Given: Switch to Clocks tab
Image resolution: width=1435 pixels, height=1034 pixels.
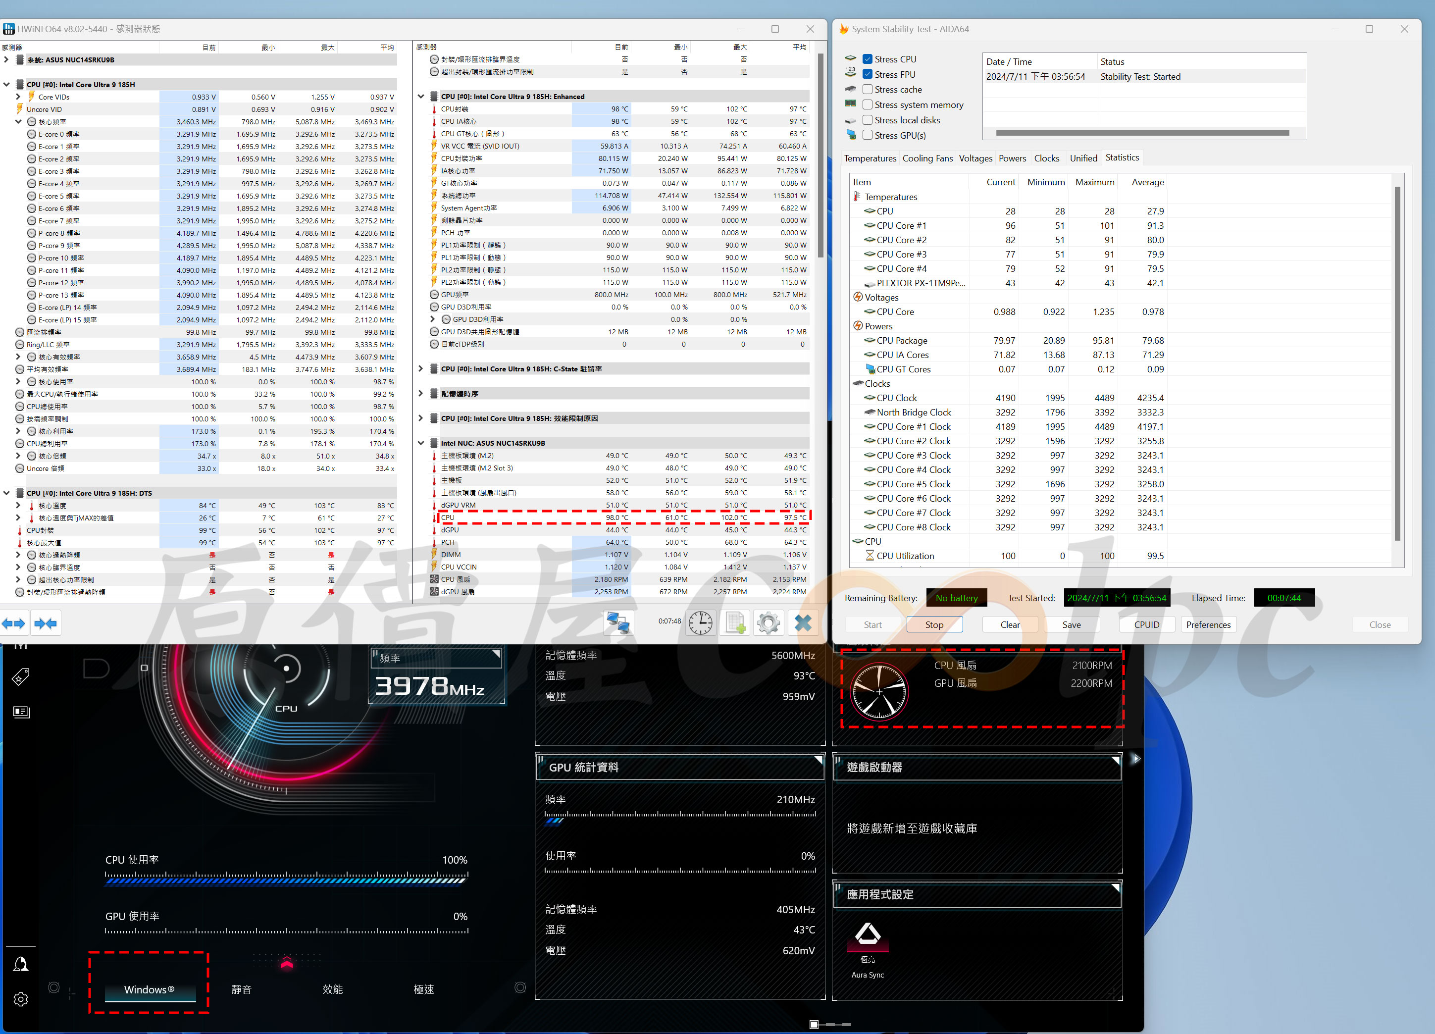Looking at the screenshot, I should 1046,158.
